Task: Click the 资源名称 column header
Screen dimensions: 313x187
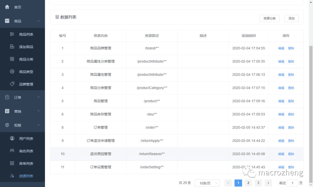Action: pyautogui.click(x=101, y=36)
